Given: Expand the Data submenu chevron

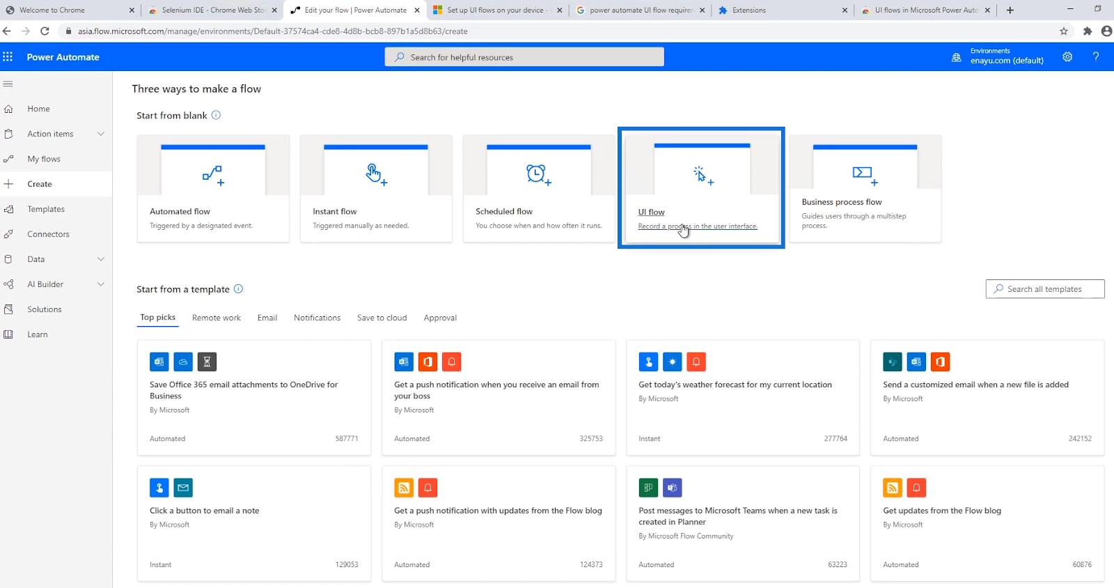Looking at the screenshot, I should click(x=101, y=259).
